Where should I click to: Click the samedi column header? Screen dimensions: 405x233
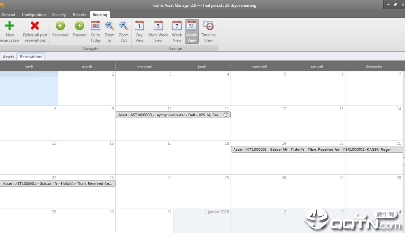point(317,67)
